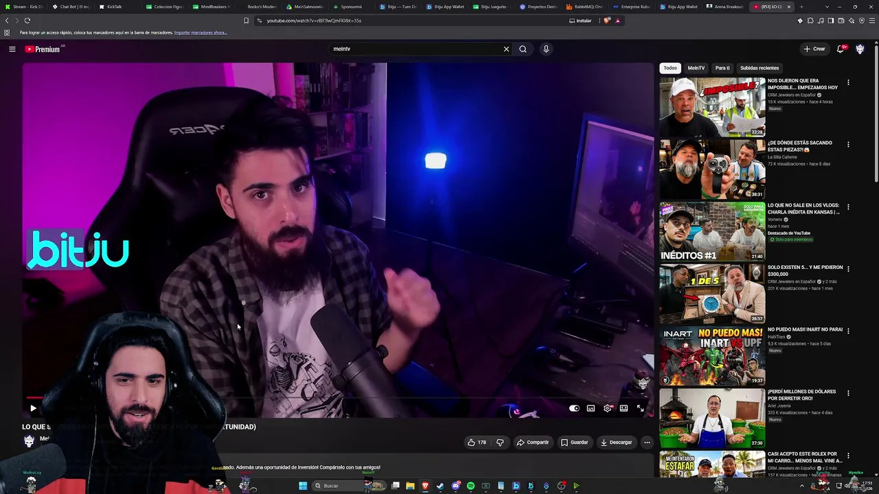The width and height of the screenshot is (879, 494).
Task: Open the "1 DE 5" watch video thumbnail
Action: [712, 294]
